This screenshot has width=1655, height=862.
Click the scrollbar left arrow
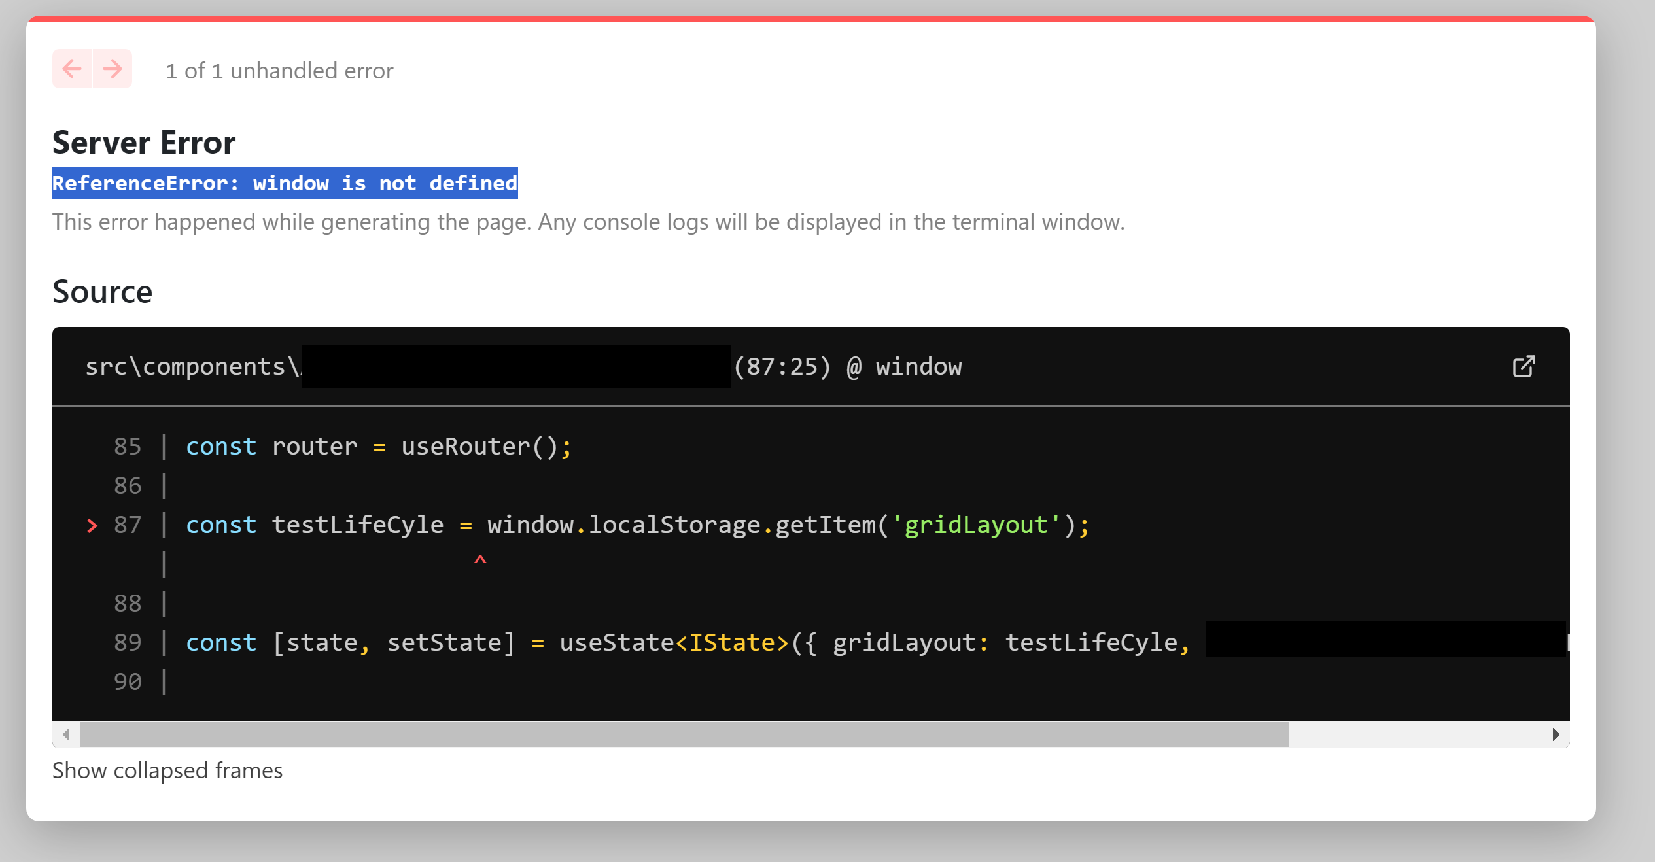click(x=66, y=734)
